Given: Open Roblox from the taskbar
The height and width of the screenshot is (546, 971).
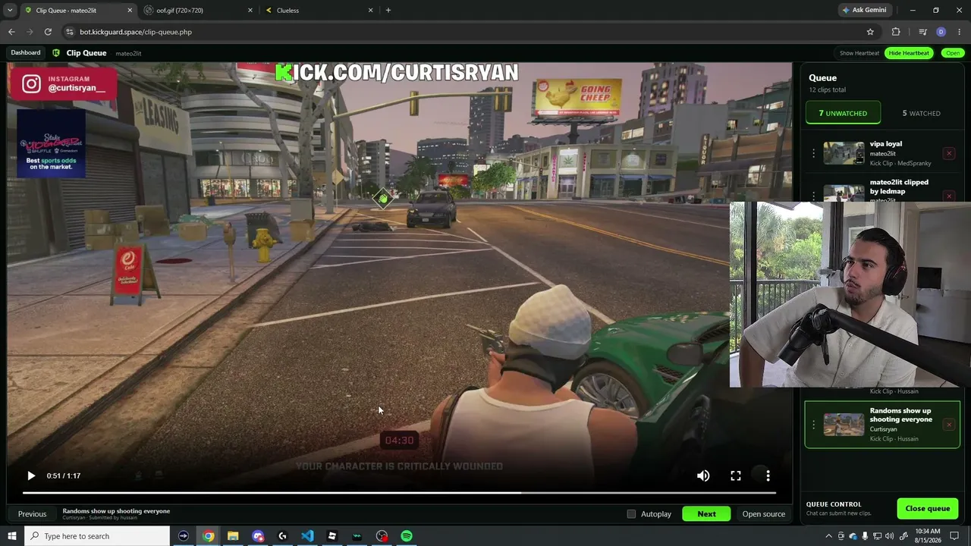Looking at the screenshot, I should [x=332, y=536].
